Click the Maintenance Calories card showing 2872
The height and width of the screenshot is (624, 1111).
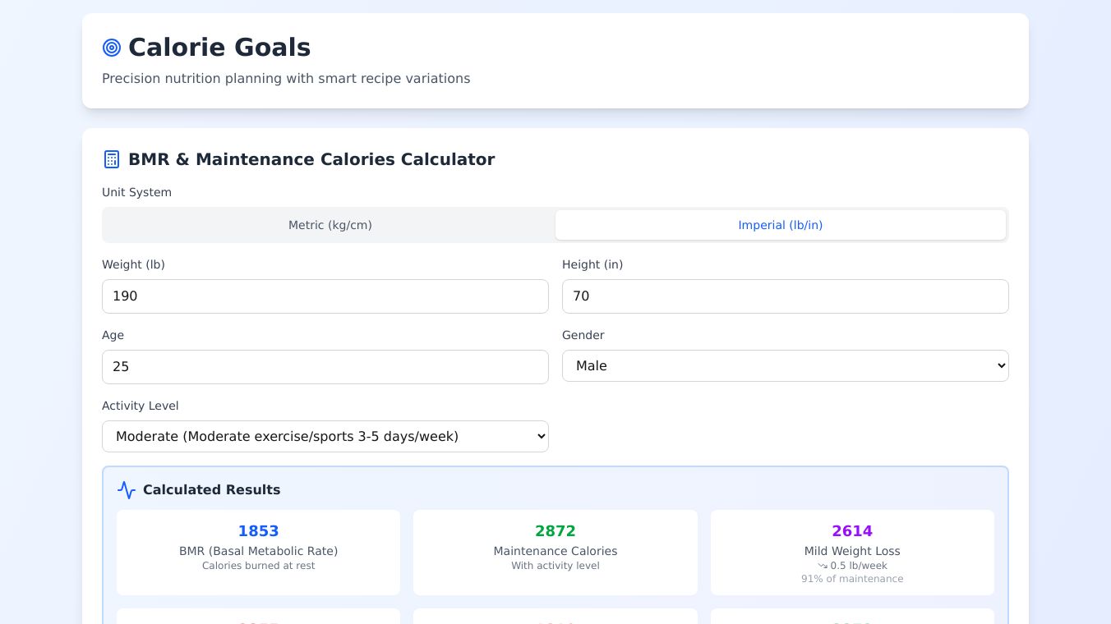[x=555, y=552]
